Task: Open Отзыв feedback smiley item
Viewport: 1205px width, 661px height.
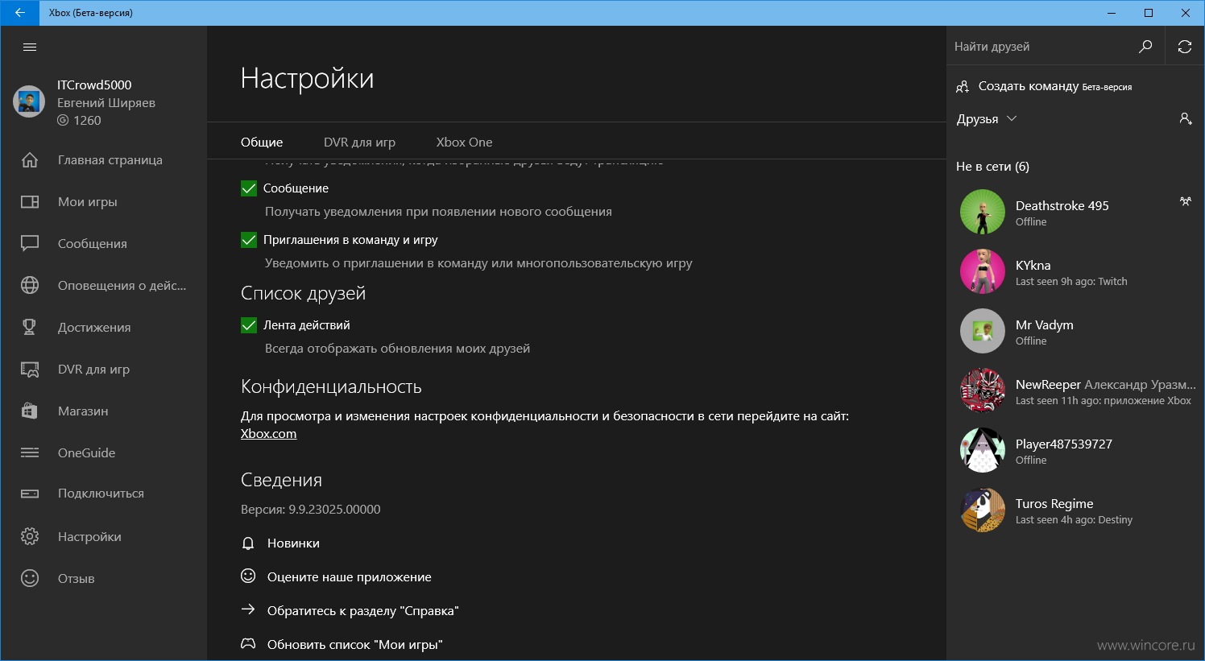Action: pyautogui.click(x=103, y=579)
